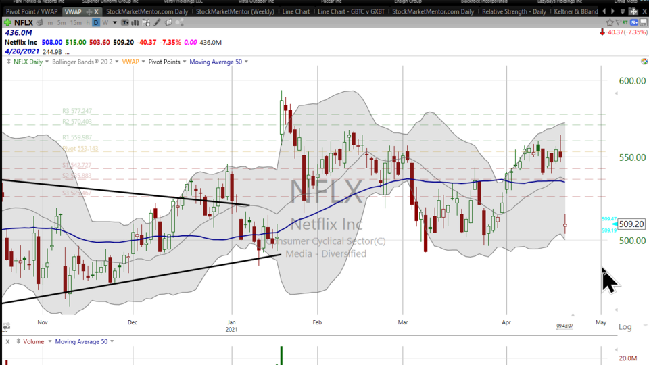Click the green add symbol plus icon

pos(7,22)
